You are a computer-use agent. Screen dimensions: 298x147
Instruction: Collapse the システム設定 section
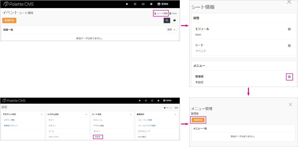[x=86, y=114]
